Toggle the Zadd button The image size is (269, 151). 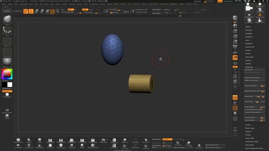tap(85, 10)
